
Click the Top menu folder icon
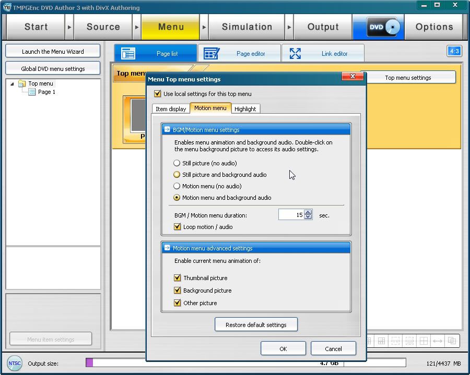[x=22, y=83]
